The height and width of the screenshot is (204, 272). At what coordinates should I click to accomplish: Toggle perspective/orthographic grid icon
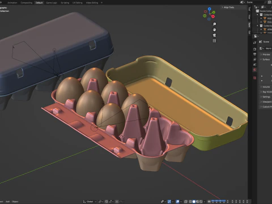214,41
